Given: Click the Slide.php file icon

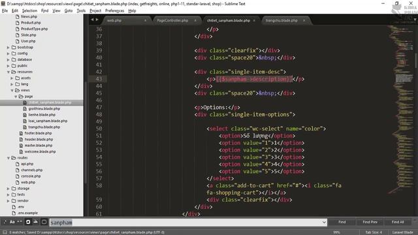Looking at the screenshot, I should [x=18, y=35].
